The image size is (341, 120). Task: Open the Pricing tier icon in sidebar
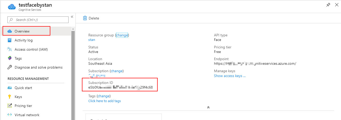tap(10, 106)
